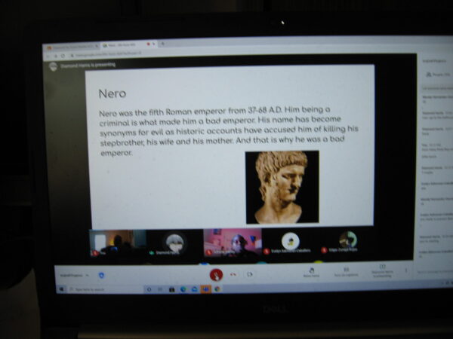Click the Windows Start button

61,289
